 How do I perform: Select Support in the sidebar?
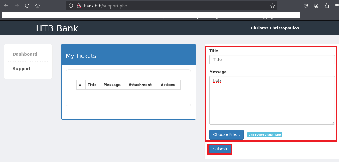click(22, 69)
